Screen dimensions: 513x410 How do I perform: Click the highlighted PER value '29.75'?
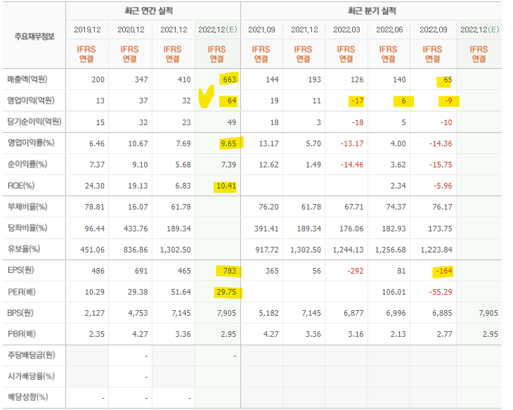pyautogui.click(x=226, y=292)
